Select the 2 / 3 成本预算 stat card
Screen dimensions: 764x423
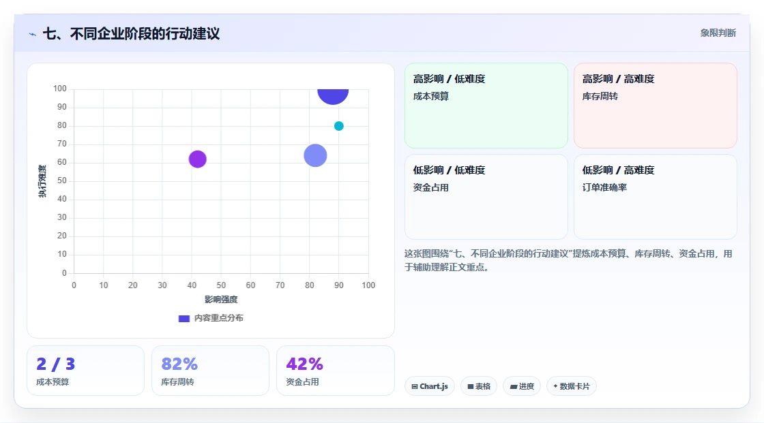tap(86, 371)
